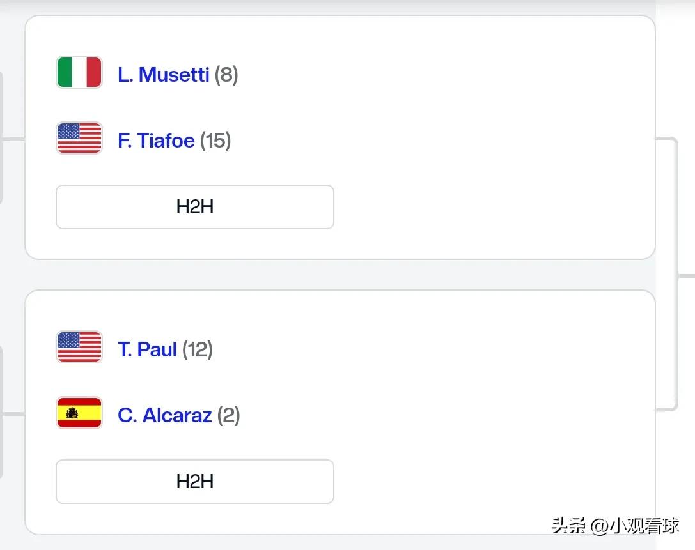The height and width of the screenshot is (550, 695).
Task: Open T. Paul player profile
Action: [147, 349]
